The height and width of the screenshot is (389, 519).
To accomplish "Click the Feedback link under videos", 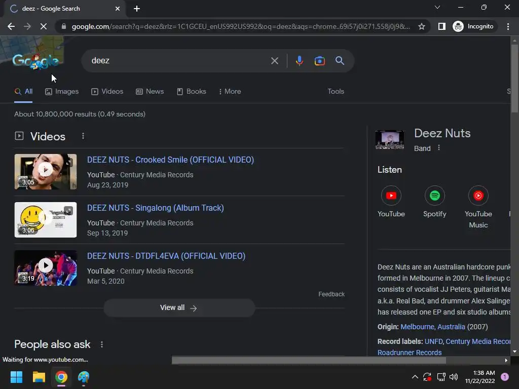I will (331, 294).
